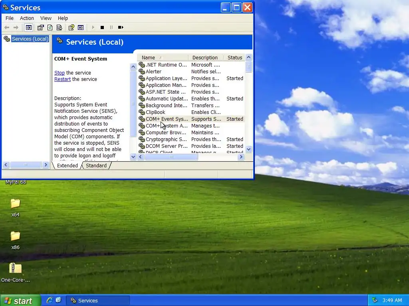
Task: Click the right arrow of the list's horizontal scrollbar
Action: point(241,157)
